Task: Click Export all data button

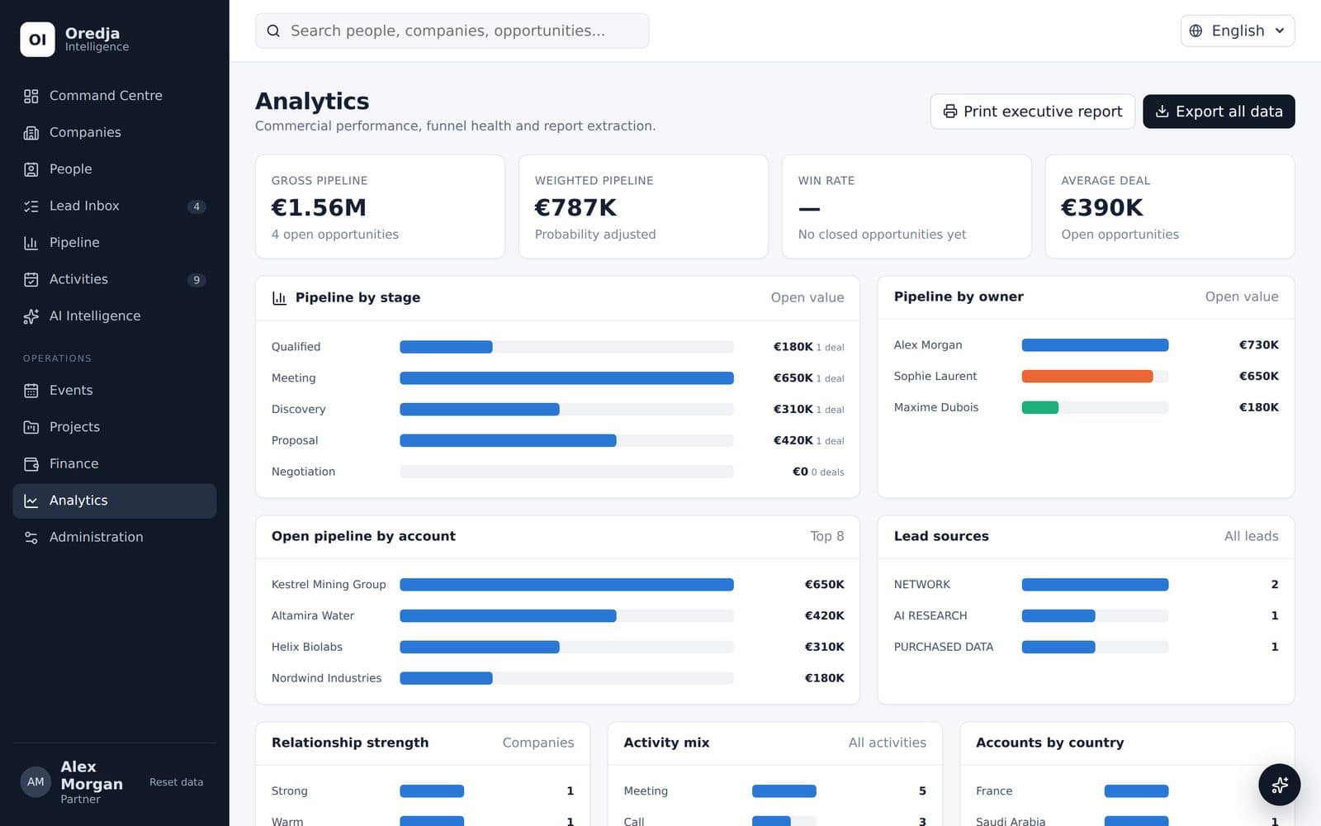Action: click(1219, 112)
